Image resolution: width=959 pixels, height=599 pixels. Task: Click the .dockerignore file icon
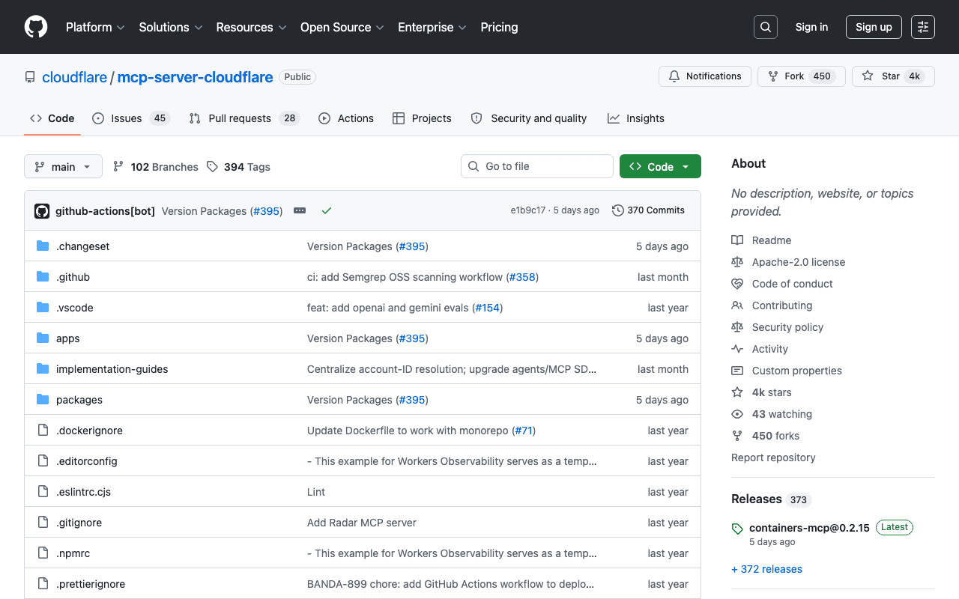[x=43, y=431]
